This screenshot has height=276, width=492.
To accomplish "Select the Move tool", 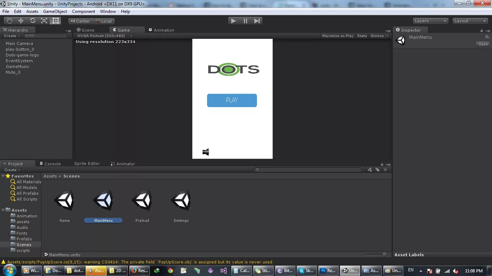I will click(x=21, y=21).
